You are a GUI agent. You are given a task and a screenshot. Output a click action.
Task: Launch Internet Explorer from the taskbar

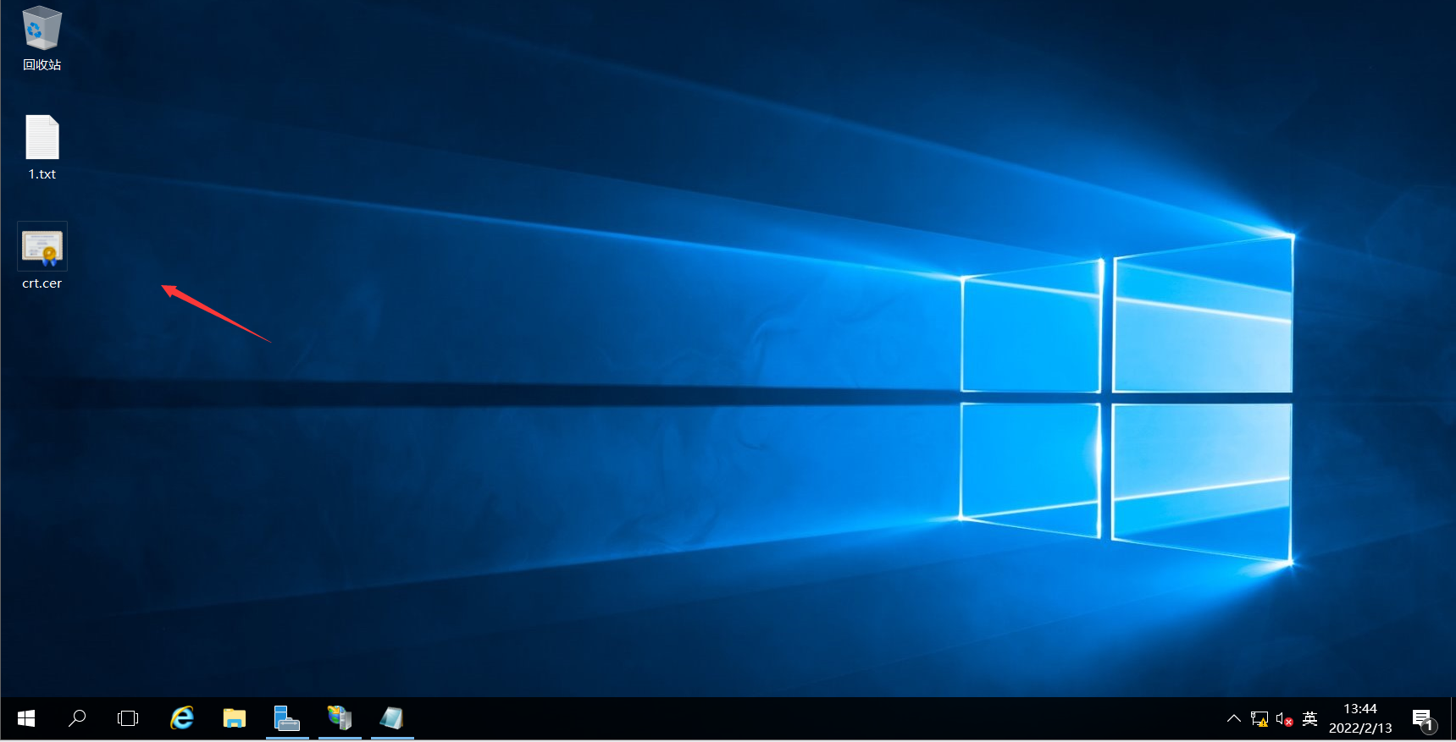pos(182,718)
